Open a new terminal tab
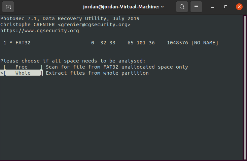Image resolution: width=247 pixels, height=161 pixels. pos(8,7)
